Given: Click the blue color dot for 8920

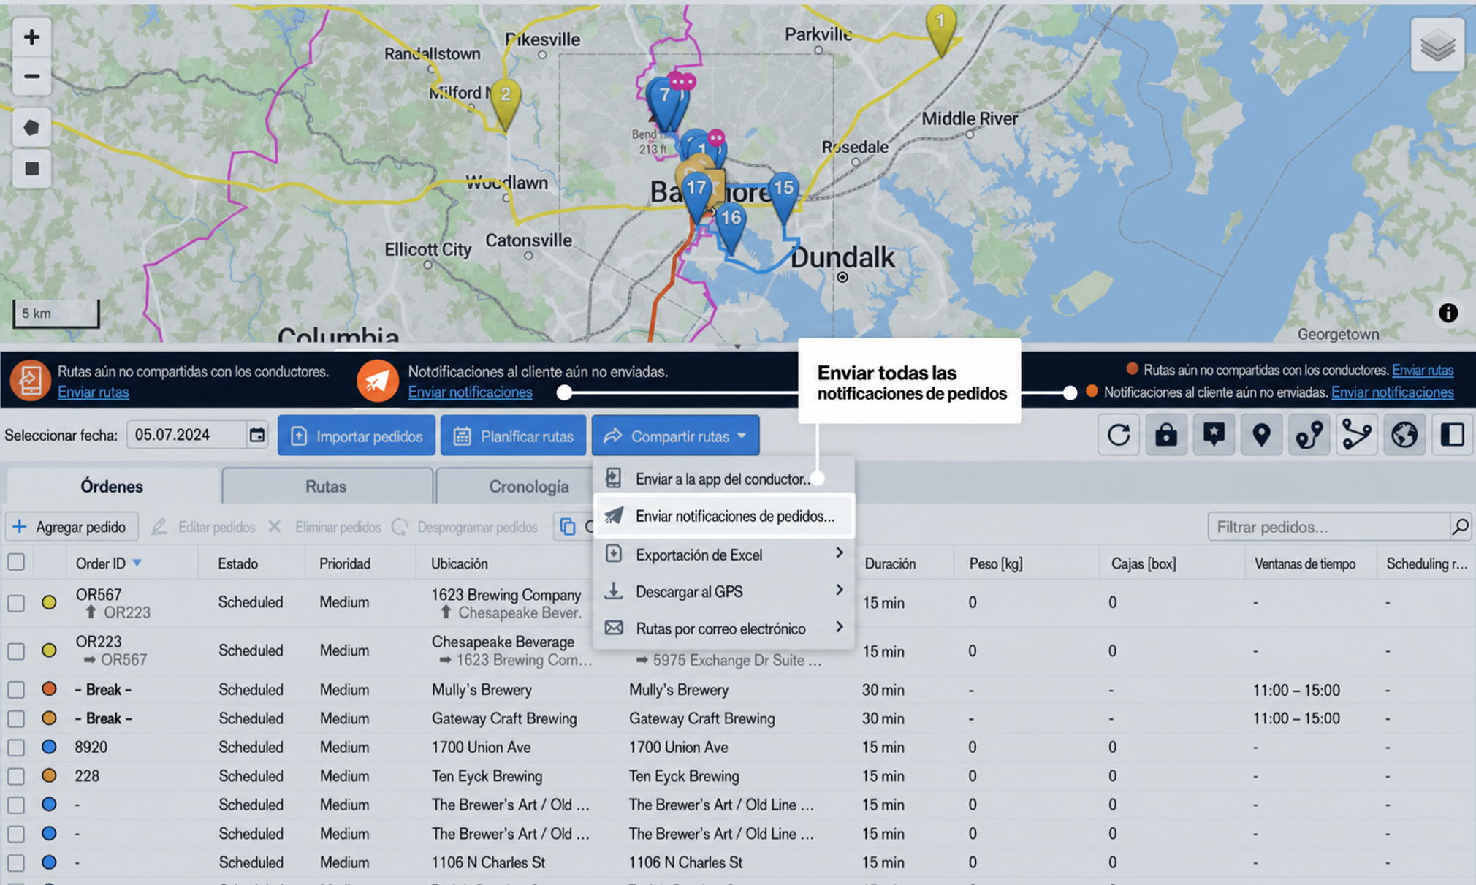Looking at the screenshot, I should point(49,747).
